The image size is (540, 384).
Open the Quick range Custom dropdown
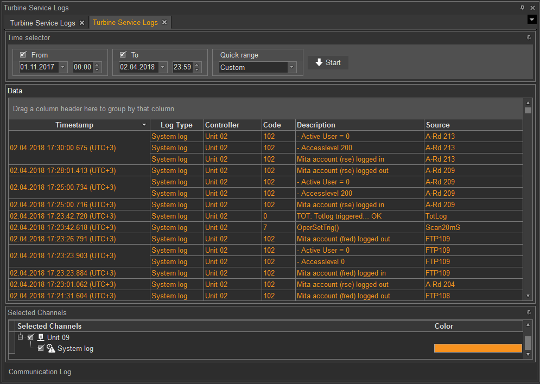click(292, 67)
